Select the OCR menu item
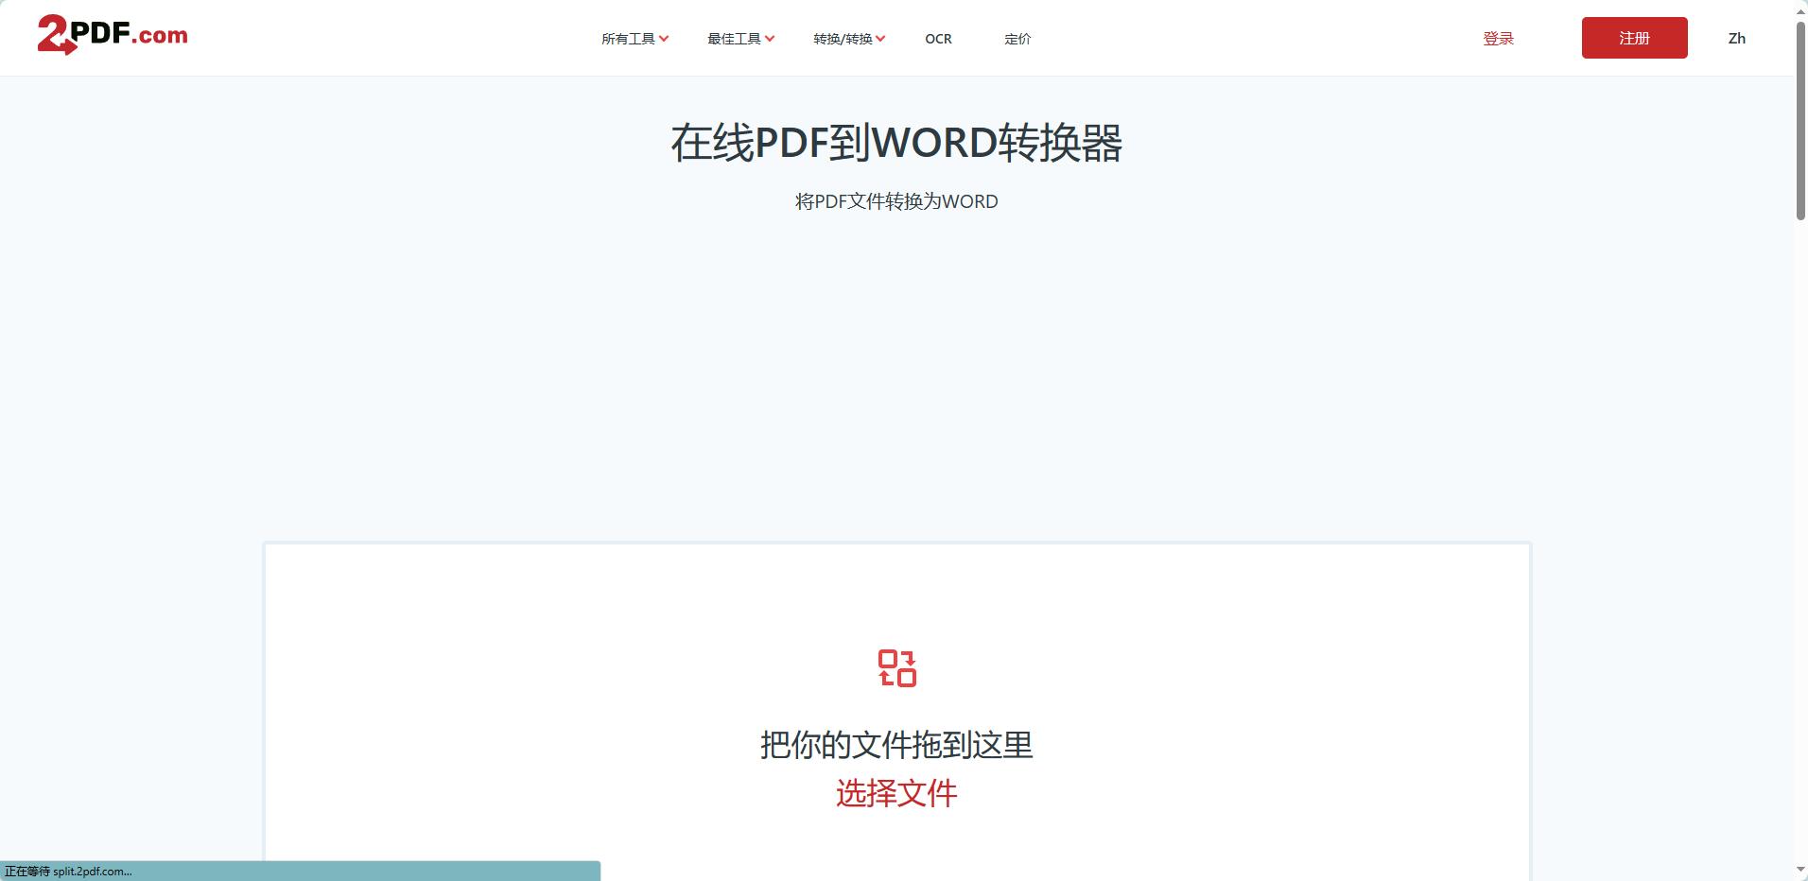This screenshot has height=881, width=1808. point(937,39)
